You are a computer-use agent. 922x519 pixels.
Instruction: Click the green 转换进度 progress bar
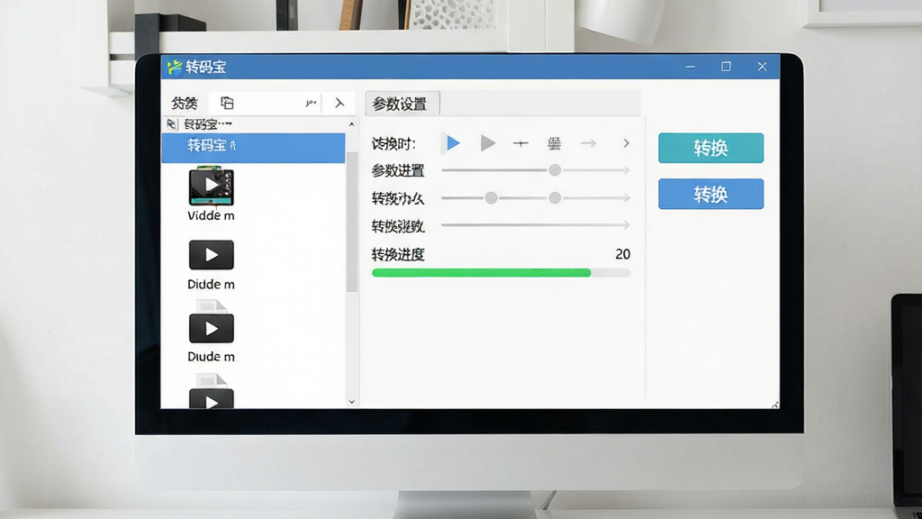point(501,273)
